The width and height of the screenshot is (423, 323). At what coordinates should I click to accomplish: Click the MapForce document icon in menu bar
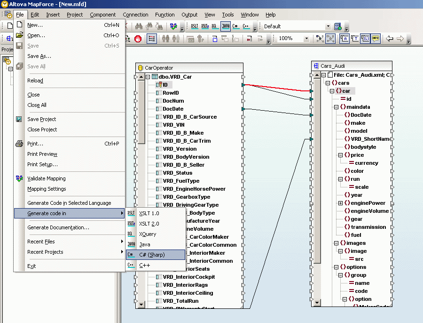8,15
